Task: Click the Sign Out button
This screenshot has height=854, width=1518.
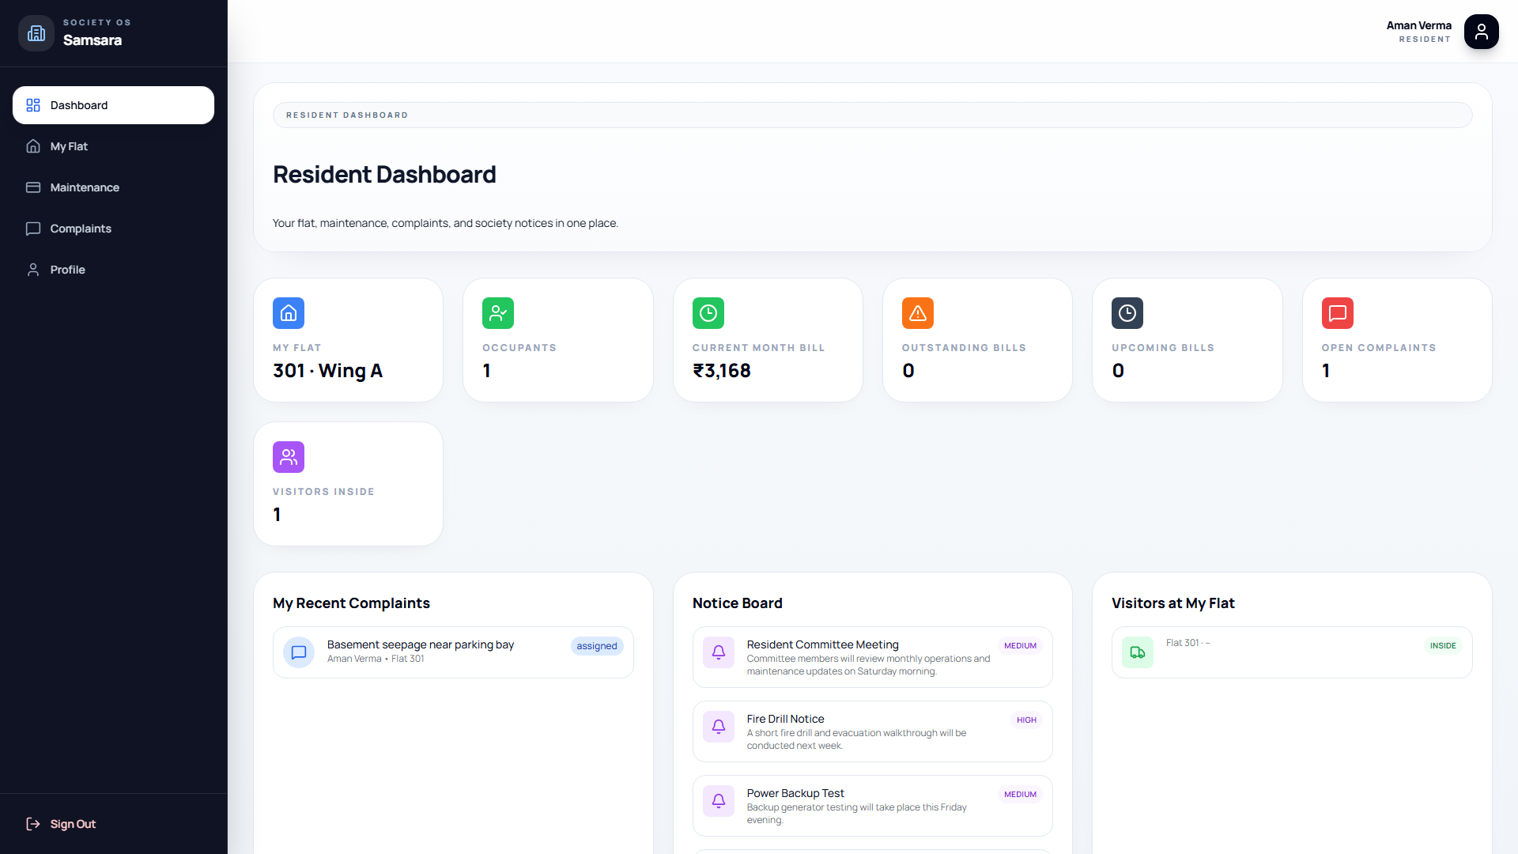Action: [60, 824]
